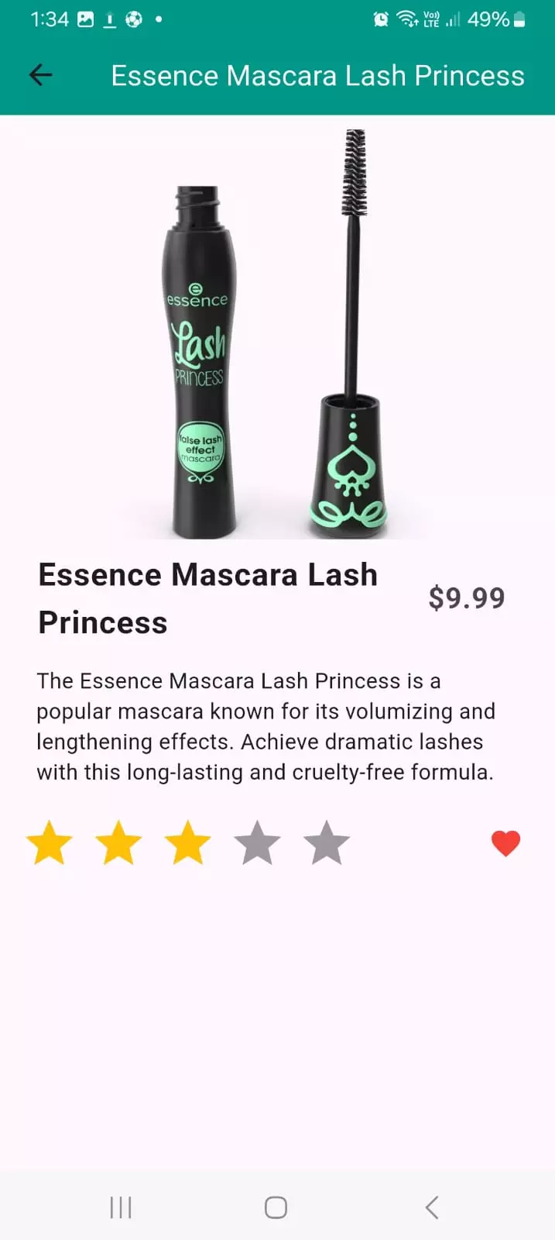
Task: Toggle the red heart favorite icon
Action: [x=505, y=843]
